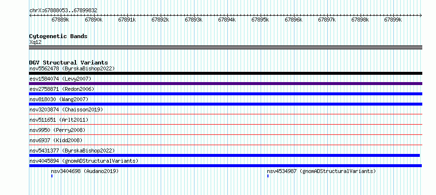The height and width of the screenshot is (195, 436).
Task: Click the red line under nsv9950
Action: coord(225,134)
